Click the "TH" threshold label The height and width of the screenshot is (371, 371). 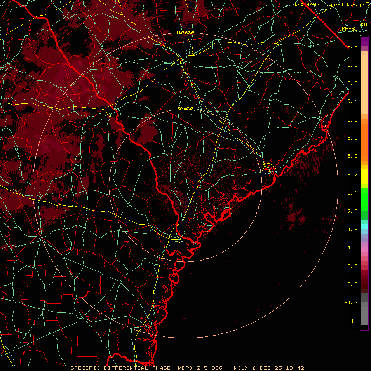click(x=354, y=321)
